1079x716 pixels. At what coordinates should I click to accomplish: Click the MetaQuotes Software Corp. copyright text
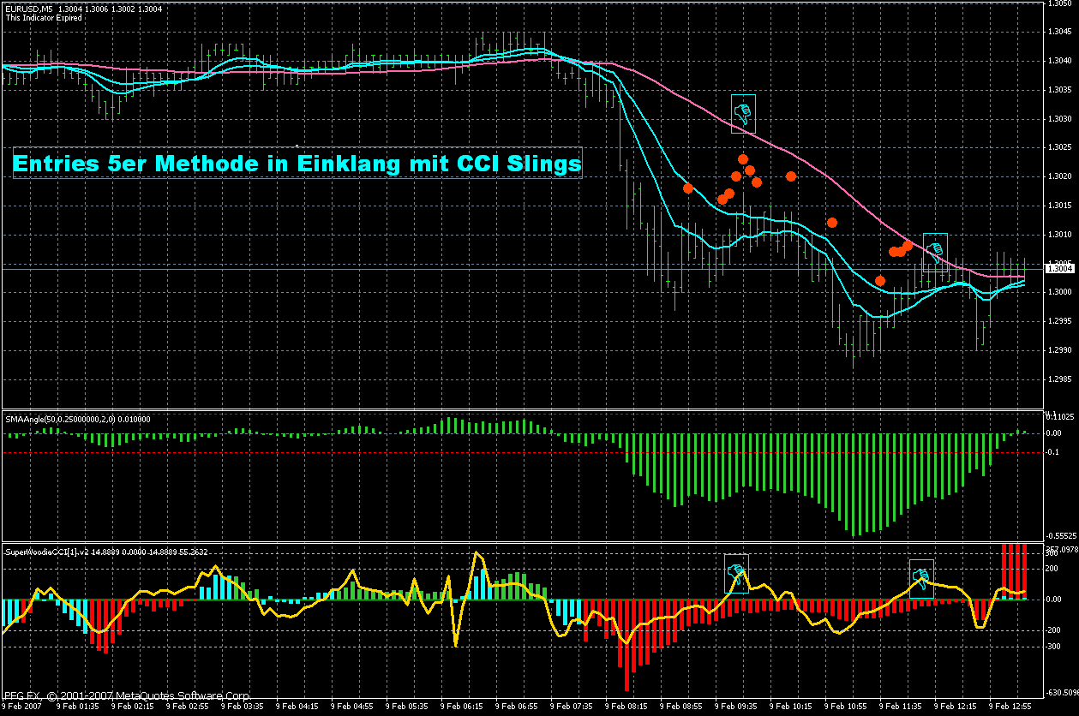126,695
